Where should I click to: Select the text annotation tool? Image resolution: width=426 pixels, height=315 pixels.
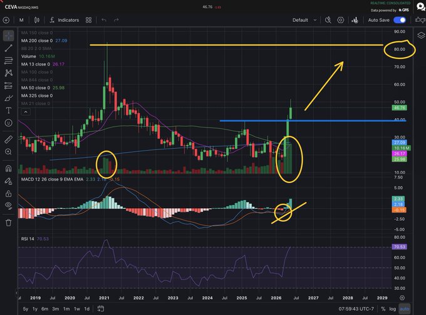8,111
